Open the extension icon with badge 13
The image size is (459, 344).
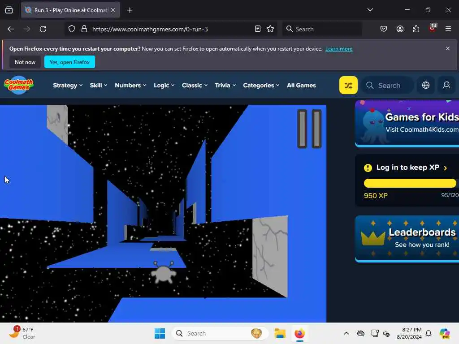tap(433, 28)
